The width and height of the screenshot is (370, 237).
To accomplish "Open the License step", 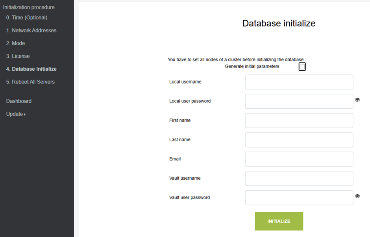I will click(x=18, y=56).
